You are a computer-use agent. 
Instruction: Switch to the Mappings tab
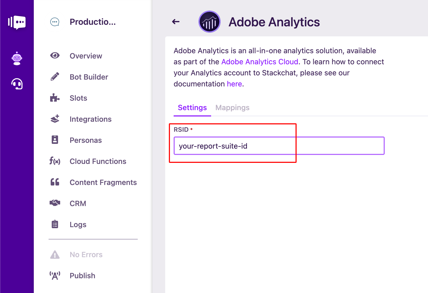coord(232,108)
